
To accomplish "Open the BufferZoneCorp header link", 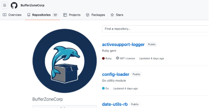I will (x=32, y=5).
